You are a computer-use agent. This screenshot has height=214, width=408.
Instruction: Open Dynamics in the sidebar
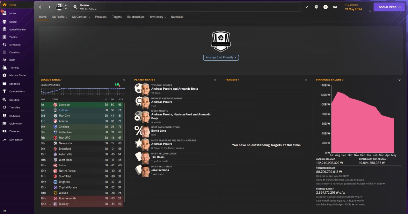tap(17, 45)
